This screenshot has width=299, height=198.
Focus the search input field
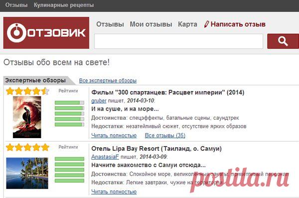[x=179, y=41]
